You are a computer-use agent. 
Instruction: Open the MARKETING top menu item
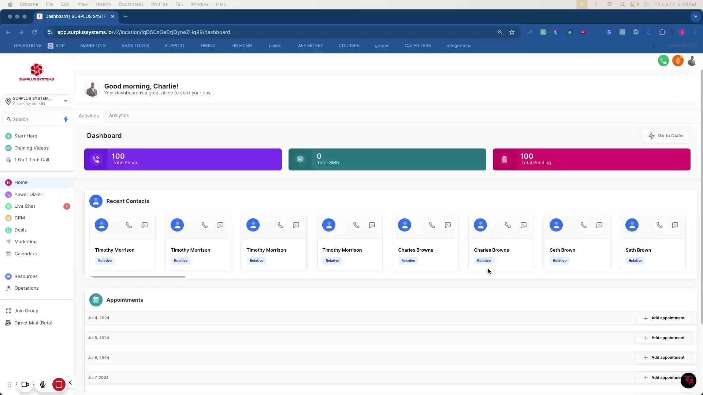click(x=93, y=46)
